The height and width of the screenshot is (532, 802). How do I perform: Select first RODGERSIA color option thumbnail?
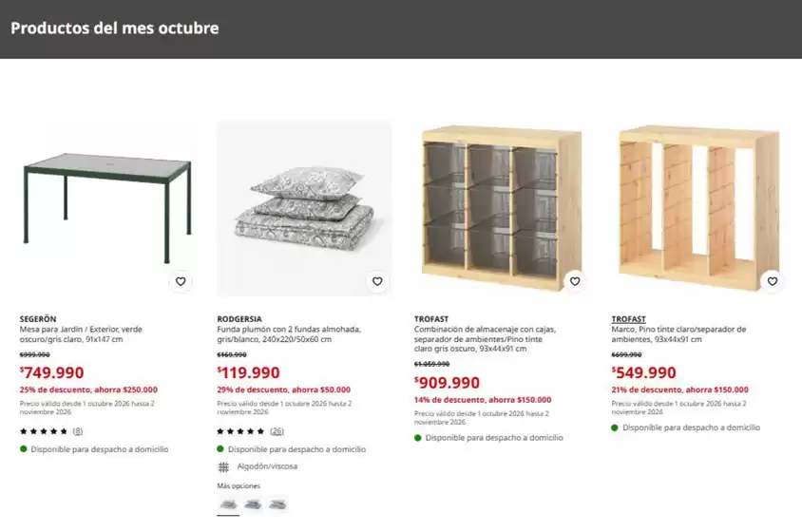tap(228, 504)
